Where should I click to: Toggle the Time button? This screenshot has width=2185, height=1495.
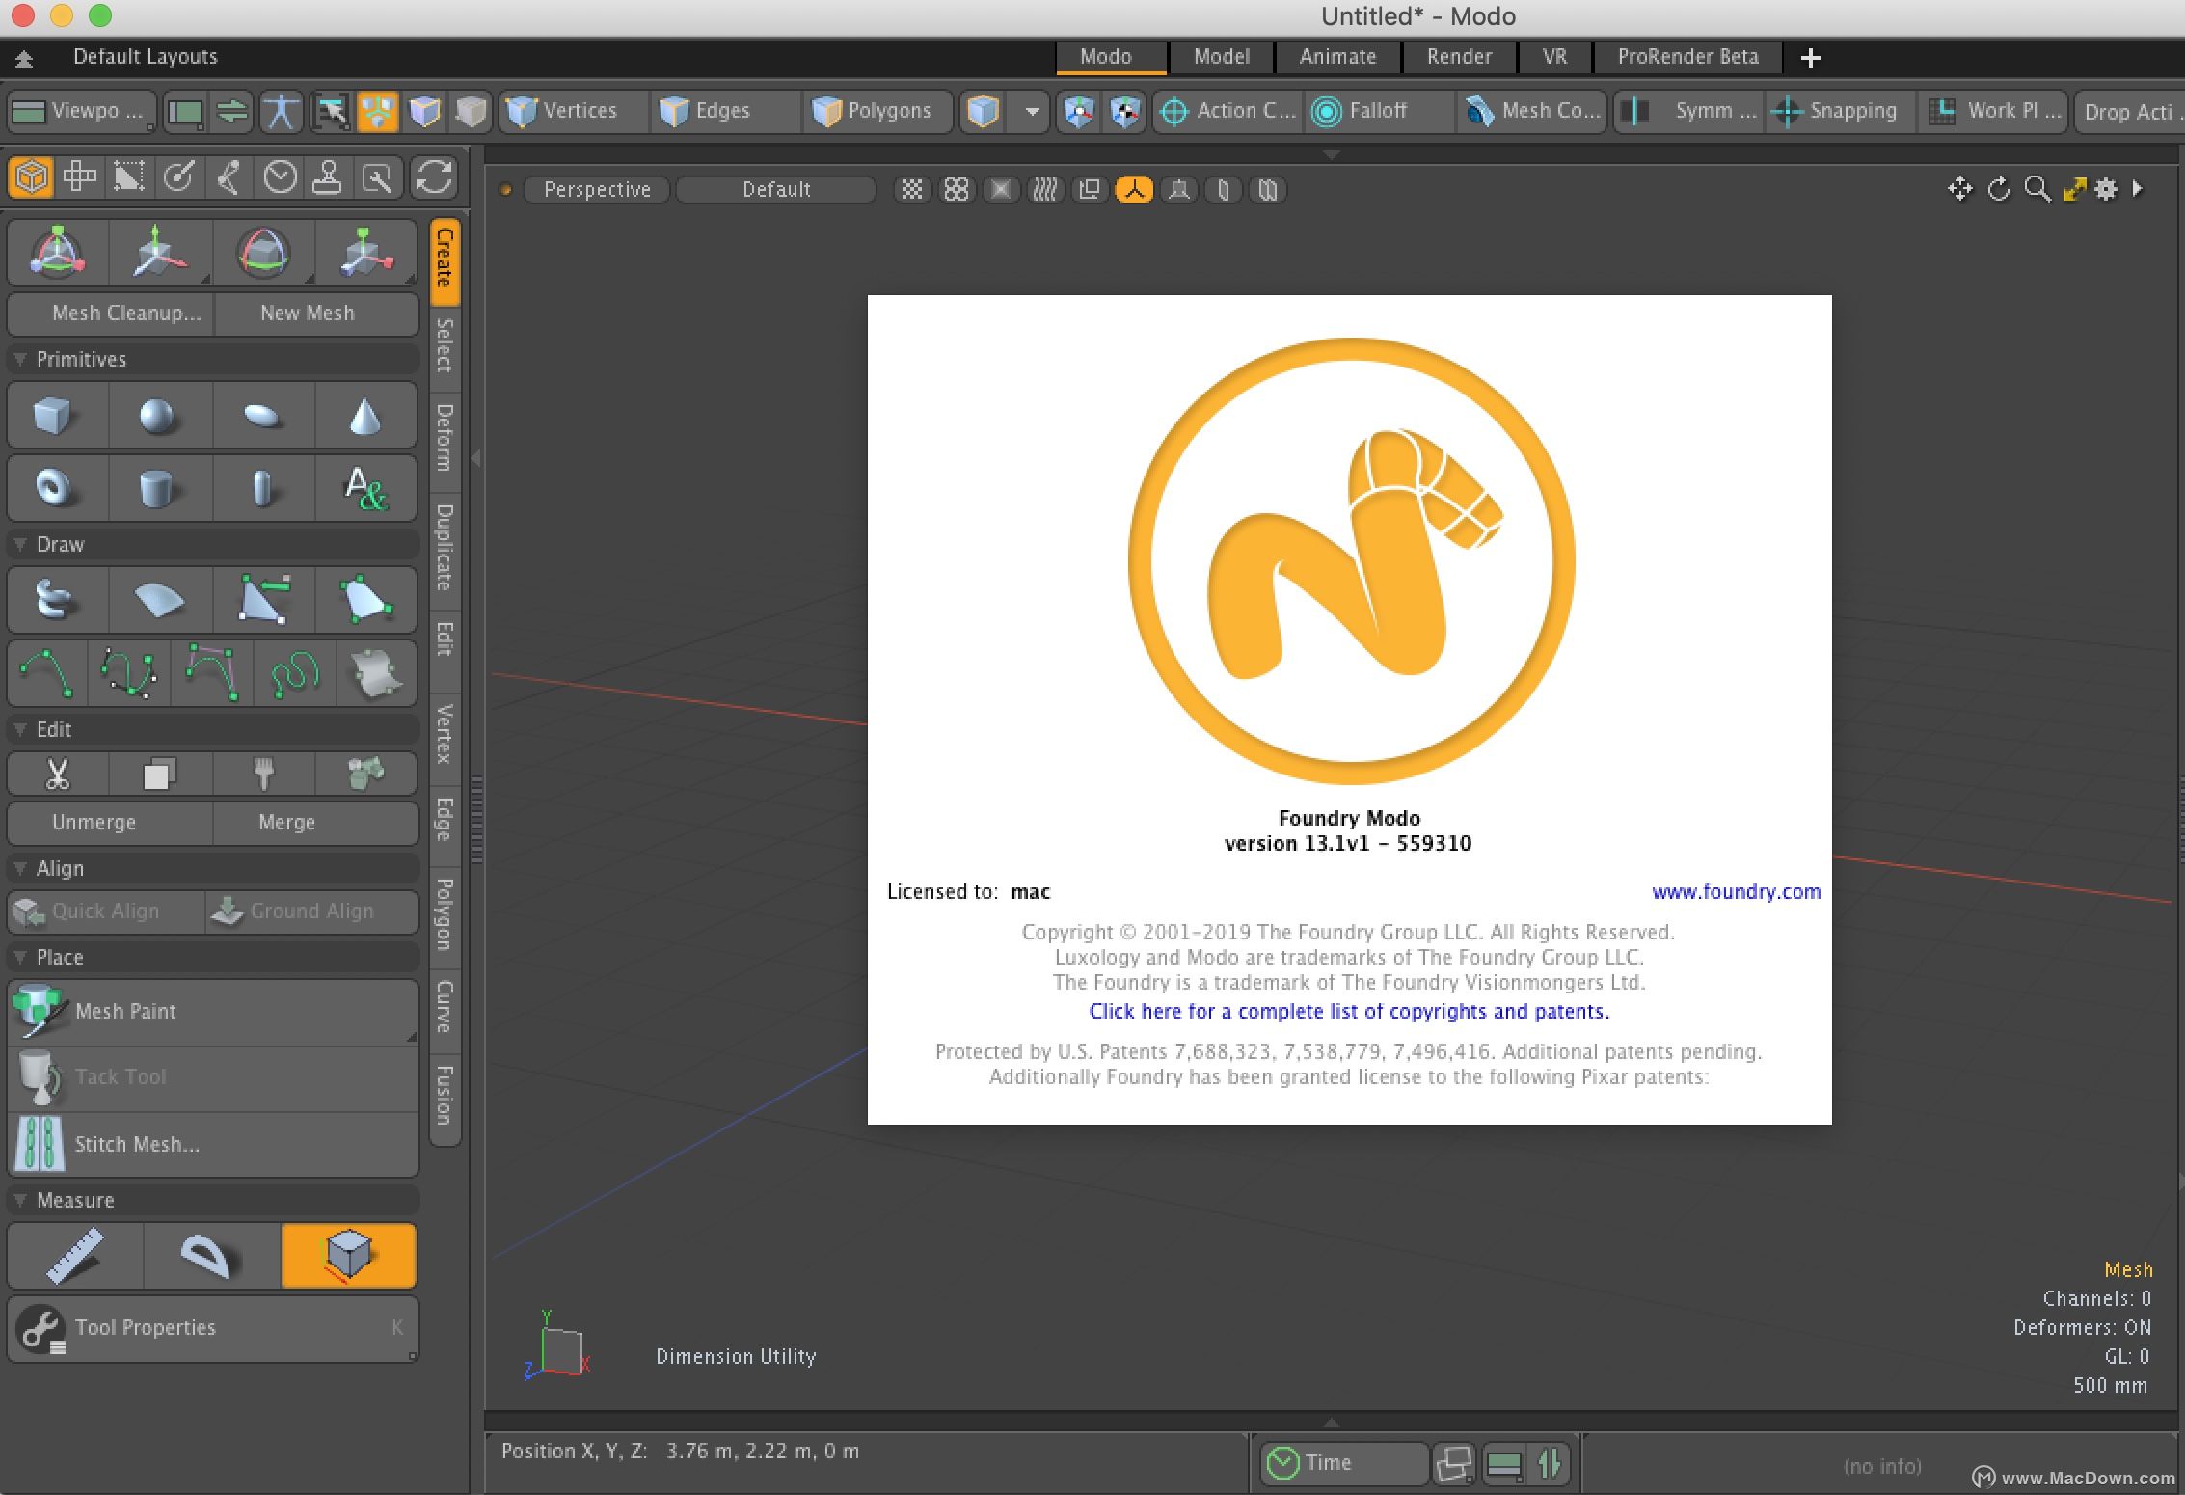(x=1342, y=1463)
